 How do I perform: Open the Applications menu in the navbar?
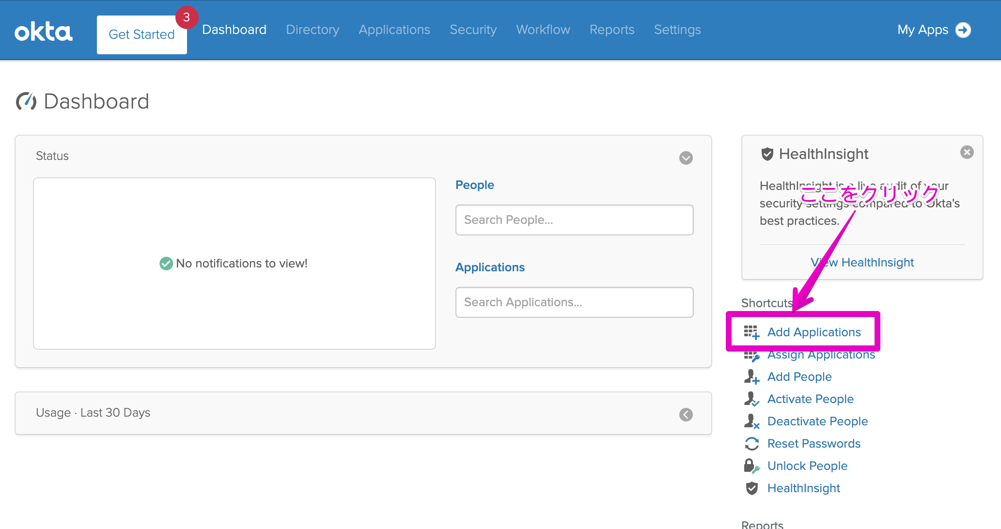tap(394, 30)
